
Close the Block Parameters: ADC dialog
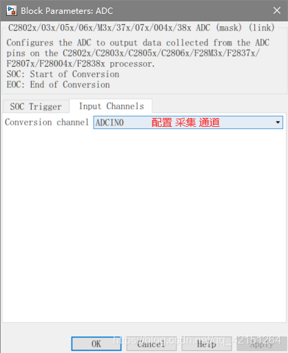click(x=277, y=10)
